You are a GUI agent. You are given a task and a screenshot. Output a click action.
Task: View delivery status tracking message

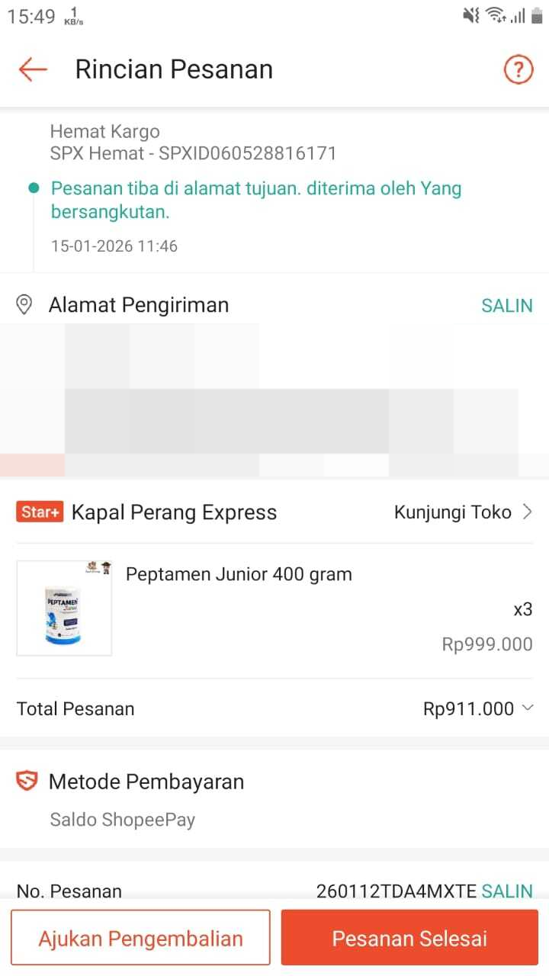pyautogui.click(x=256, y=200)
